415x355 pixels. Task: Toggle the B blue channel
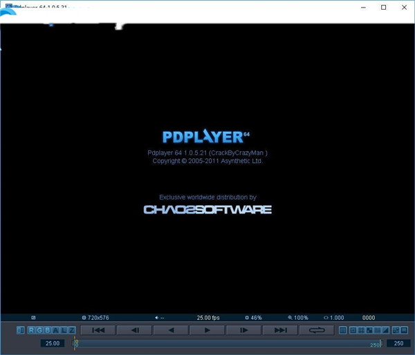[48, 330]
